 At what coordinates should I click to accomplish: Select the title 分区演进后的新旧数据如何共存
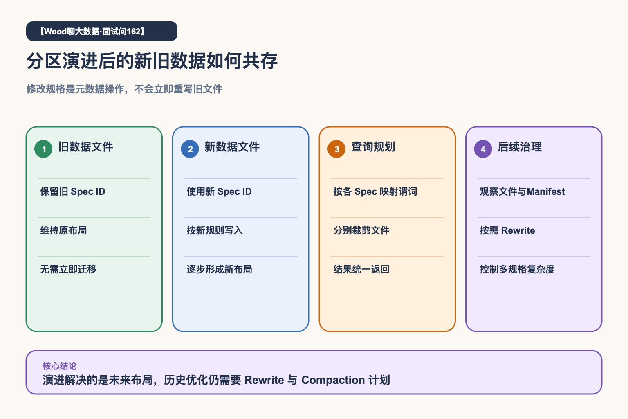(152, 61)
